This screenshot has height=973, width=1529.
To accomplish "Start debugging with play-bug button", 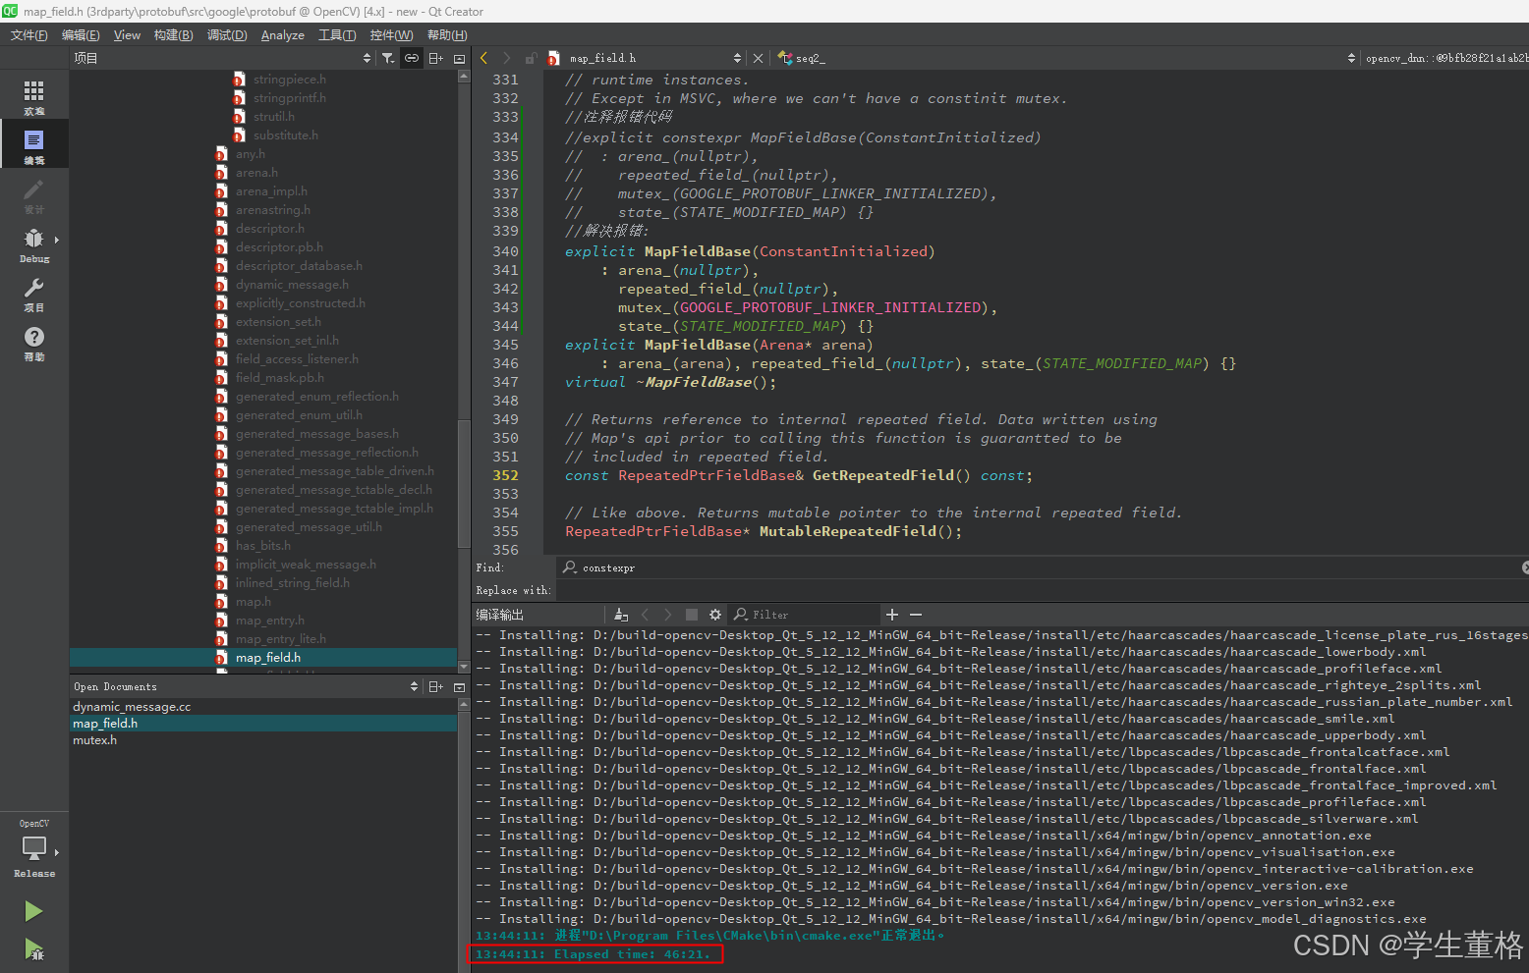I will 33,949.
